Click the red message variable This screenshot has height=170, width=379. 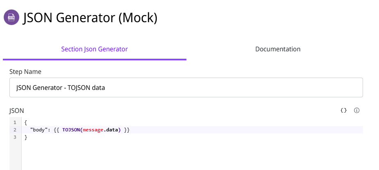click(x=93, y=130)
